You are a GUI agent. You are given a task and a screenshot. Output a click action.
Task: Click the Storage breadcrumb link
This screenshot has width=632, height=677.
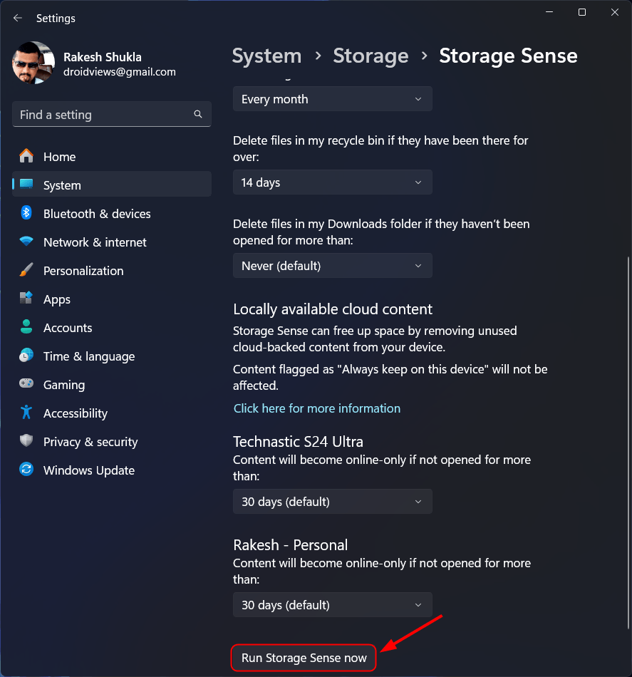(371, 56)
